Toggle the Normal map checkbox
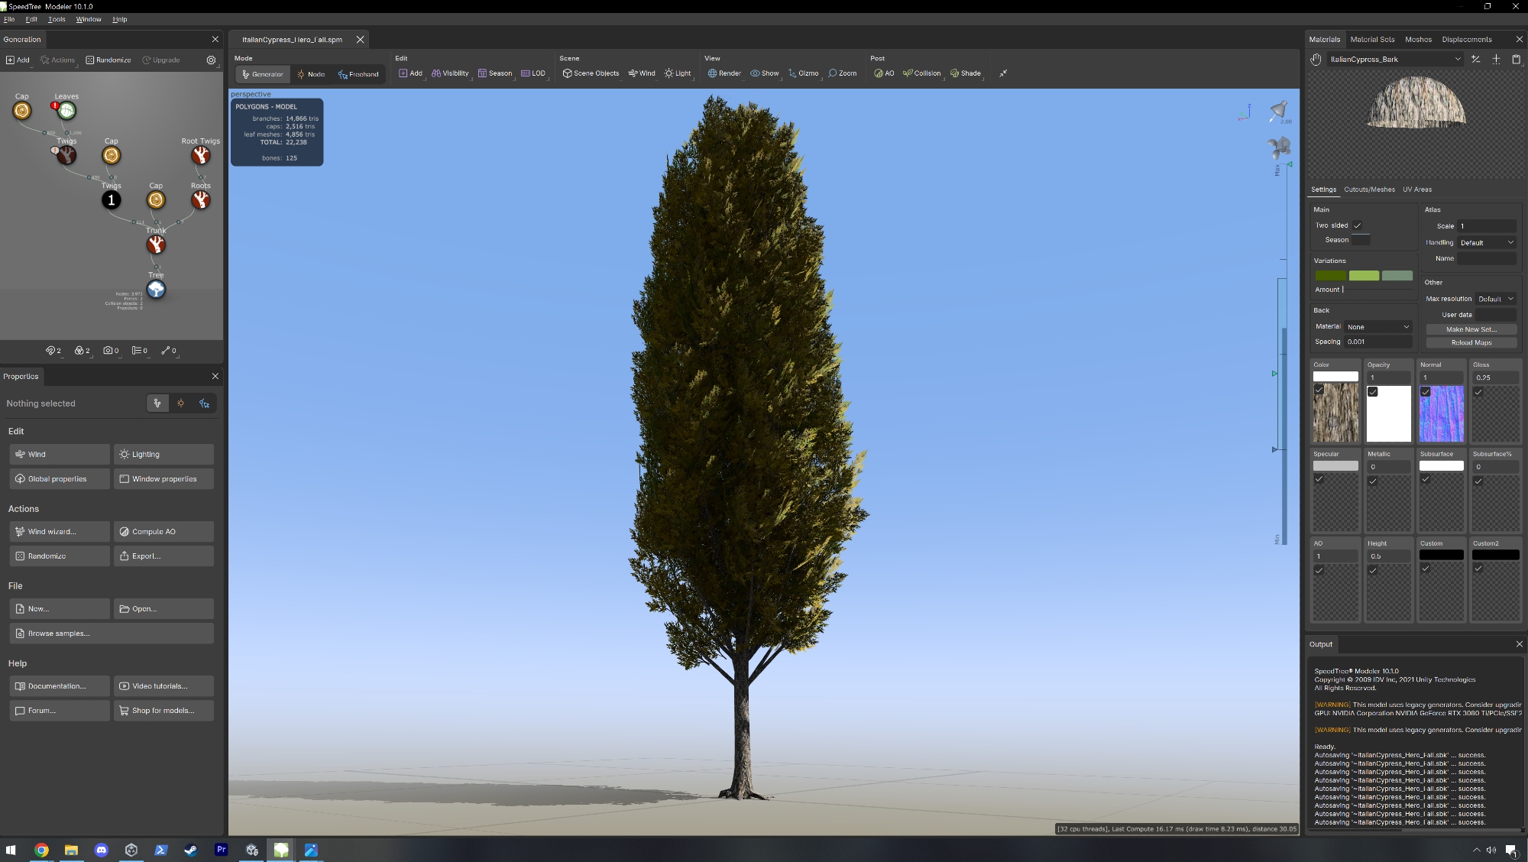Viewport: 1528px width, 862px height. pyautogui.click(x=1426, y=392)
